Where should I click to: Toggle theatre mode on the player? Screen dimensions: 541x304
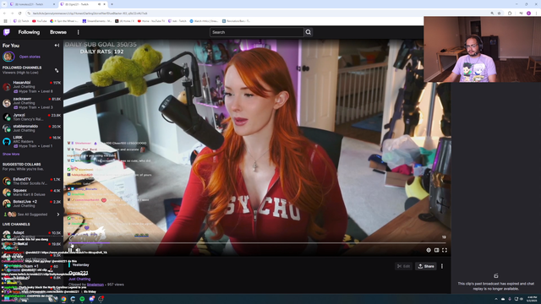coord(436,250)
